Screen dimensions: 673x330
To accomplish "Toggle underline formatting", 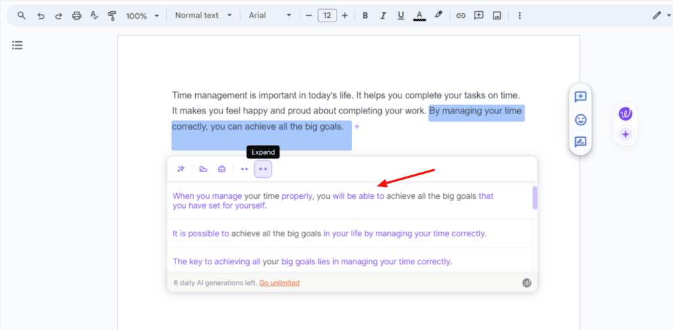I will pos(400,16).
